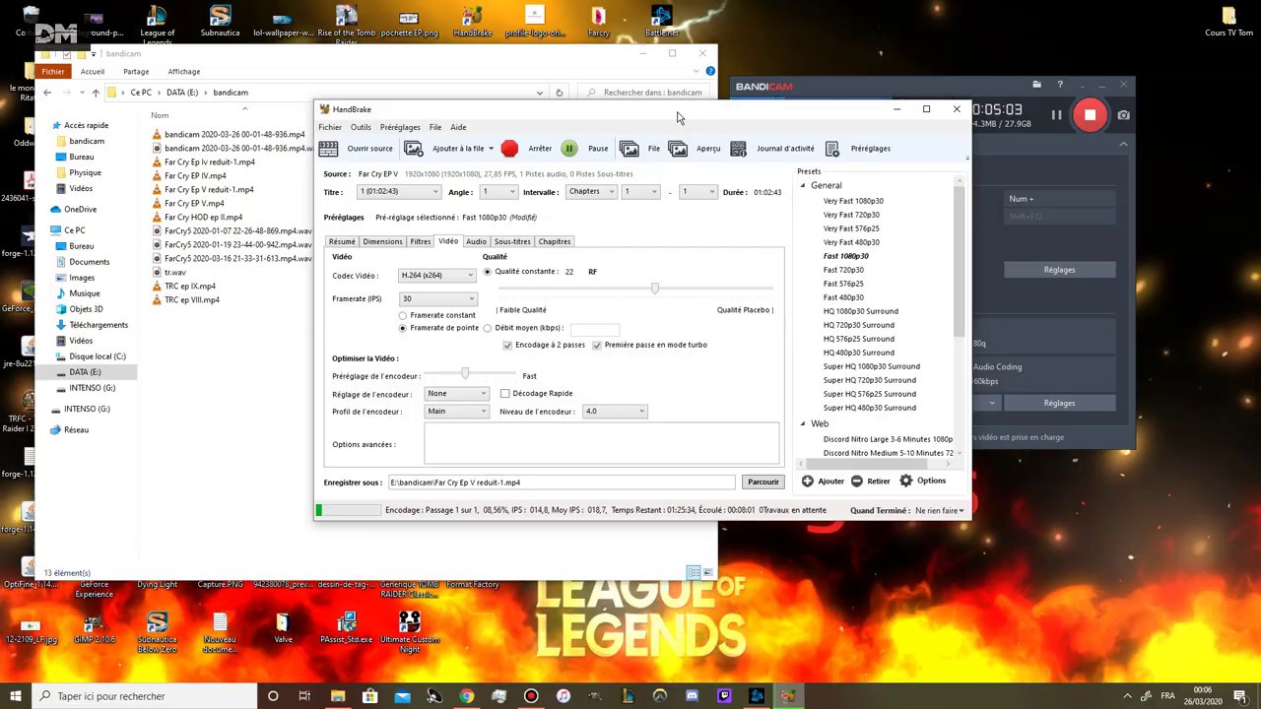Screen dimensions: 1261x709
Task: Open Discord from the taskbar
Action: point(692,696)
